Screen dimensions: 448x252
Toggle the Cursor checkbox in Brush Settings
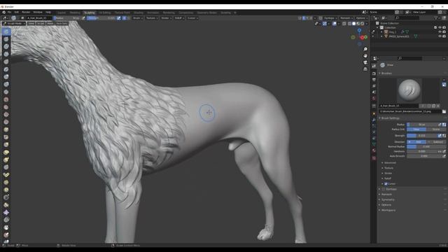[x=386, y=183]
